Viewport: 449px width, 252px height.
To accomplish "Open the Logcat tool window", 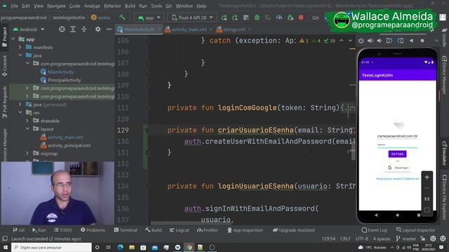I will tap(180, 230).
